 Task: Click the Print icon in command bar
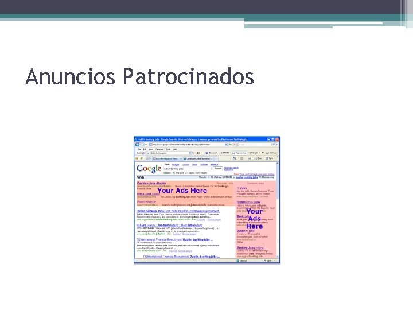pos(250,158)
